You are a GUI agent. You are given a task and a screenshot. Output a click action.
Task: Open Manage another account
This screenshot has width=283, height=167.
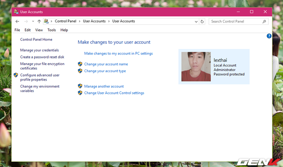pyautogui.click(x=104, y=86)
